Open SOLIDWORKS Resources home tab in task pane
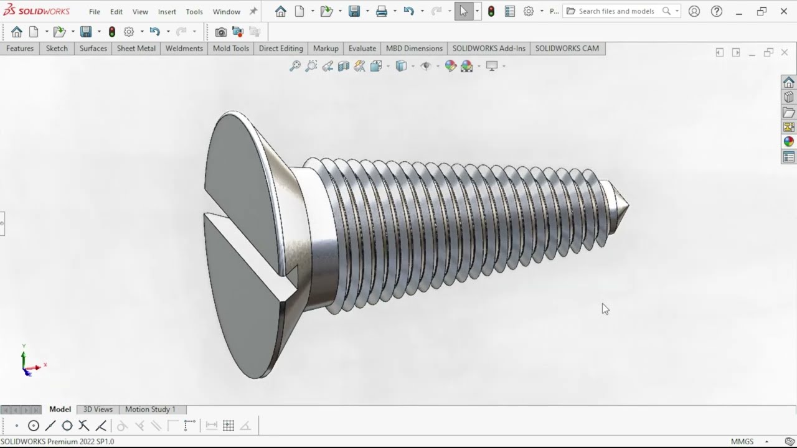The height and width of the screenshot is (448, 797). pos(789,82)
